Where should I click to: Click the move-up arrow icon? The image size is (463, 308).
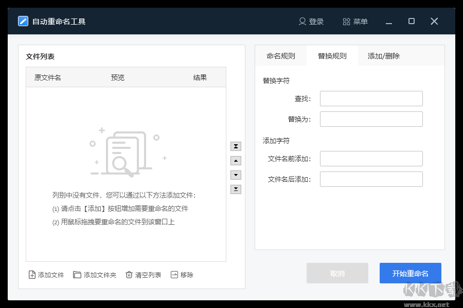tap(236, 160)
